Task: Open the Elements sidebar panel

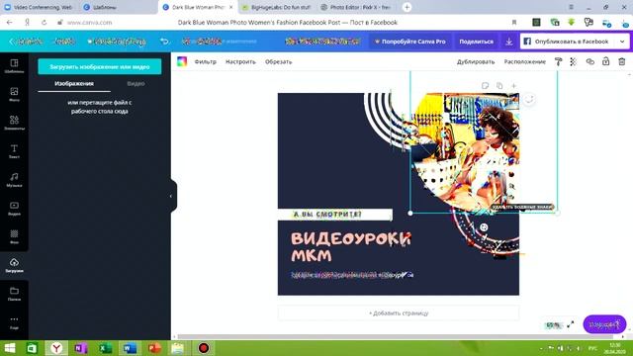Action: (x=14, y=123)
